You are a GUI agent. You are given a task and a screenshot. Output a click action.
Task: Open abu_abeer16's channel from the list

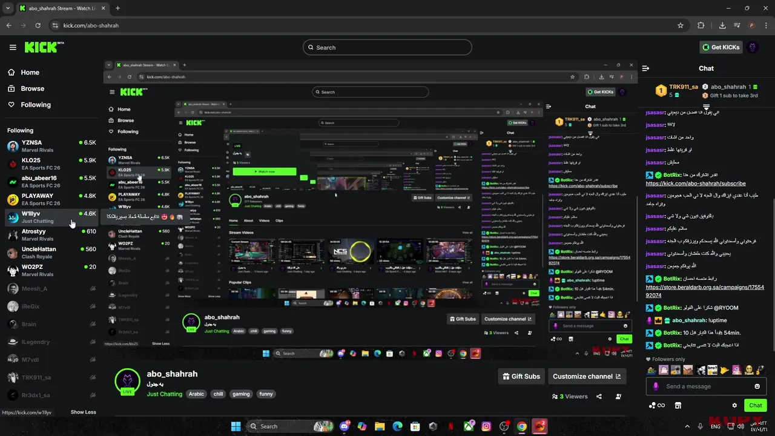click(51, 182)
